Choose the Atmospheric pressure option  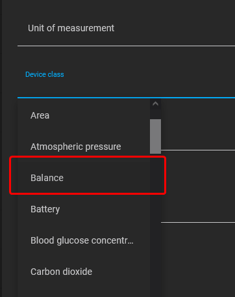84,147
